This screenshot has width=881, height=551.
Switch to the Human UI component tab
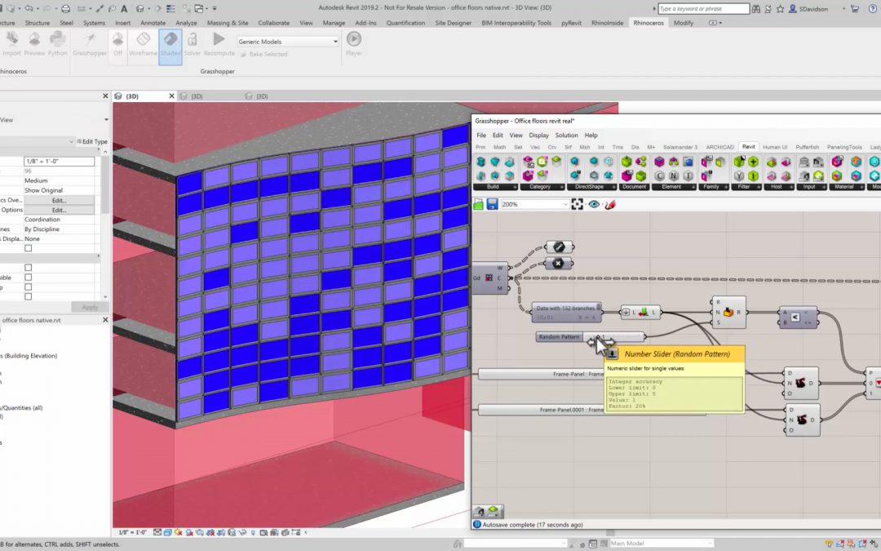(775, 147)
